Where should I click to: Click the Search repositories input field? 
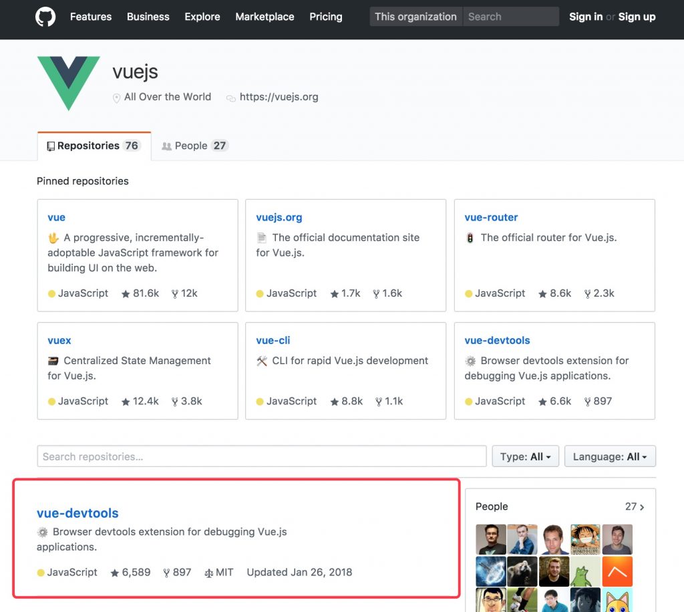[261, 457]
